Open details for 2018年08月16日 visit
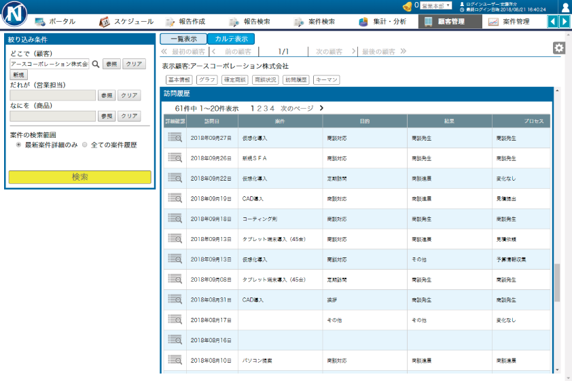 [x=175, y=340]
